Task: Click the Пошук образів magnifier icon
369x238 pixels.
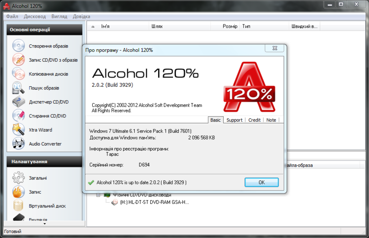Action: (18, 88)
